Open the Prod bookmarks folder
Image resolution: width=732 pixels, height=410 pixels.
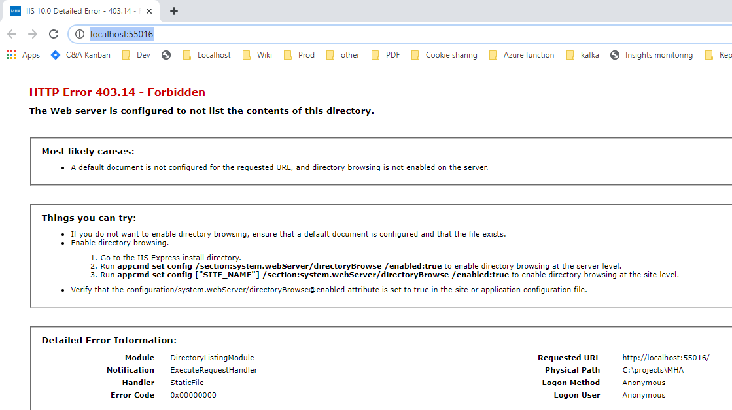[x=298, y=55]
